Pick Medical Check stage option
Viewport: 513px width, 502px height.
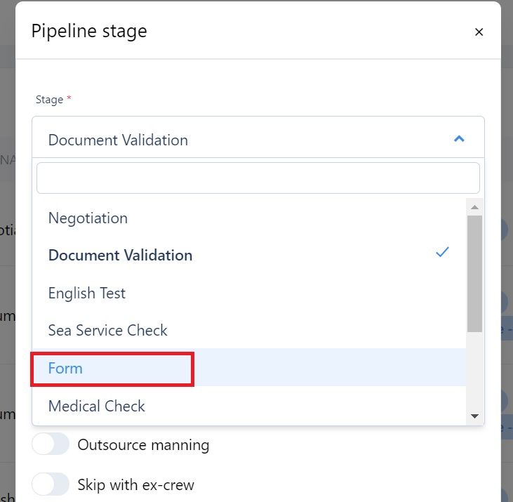coord(249,406)
